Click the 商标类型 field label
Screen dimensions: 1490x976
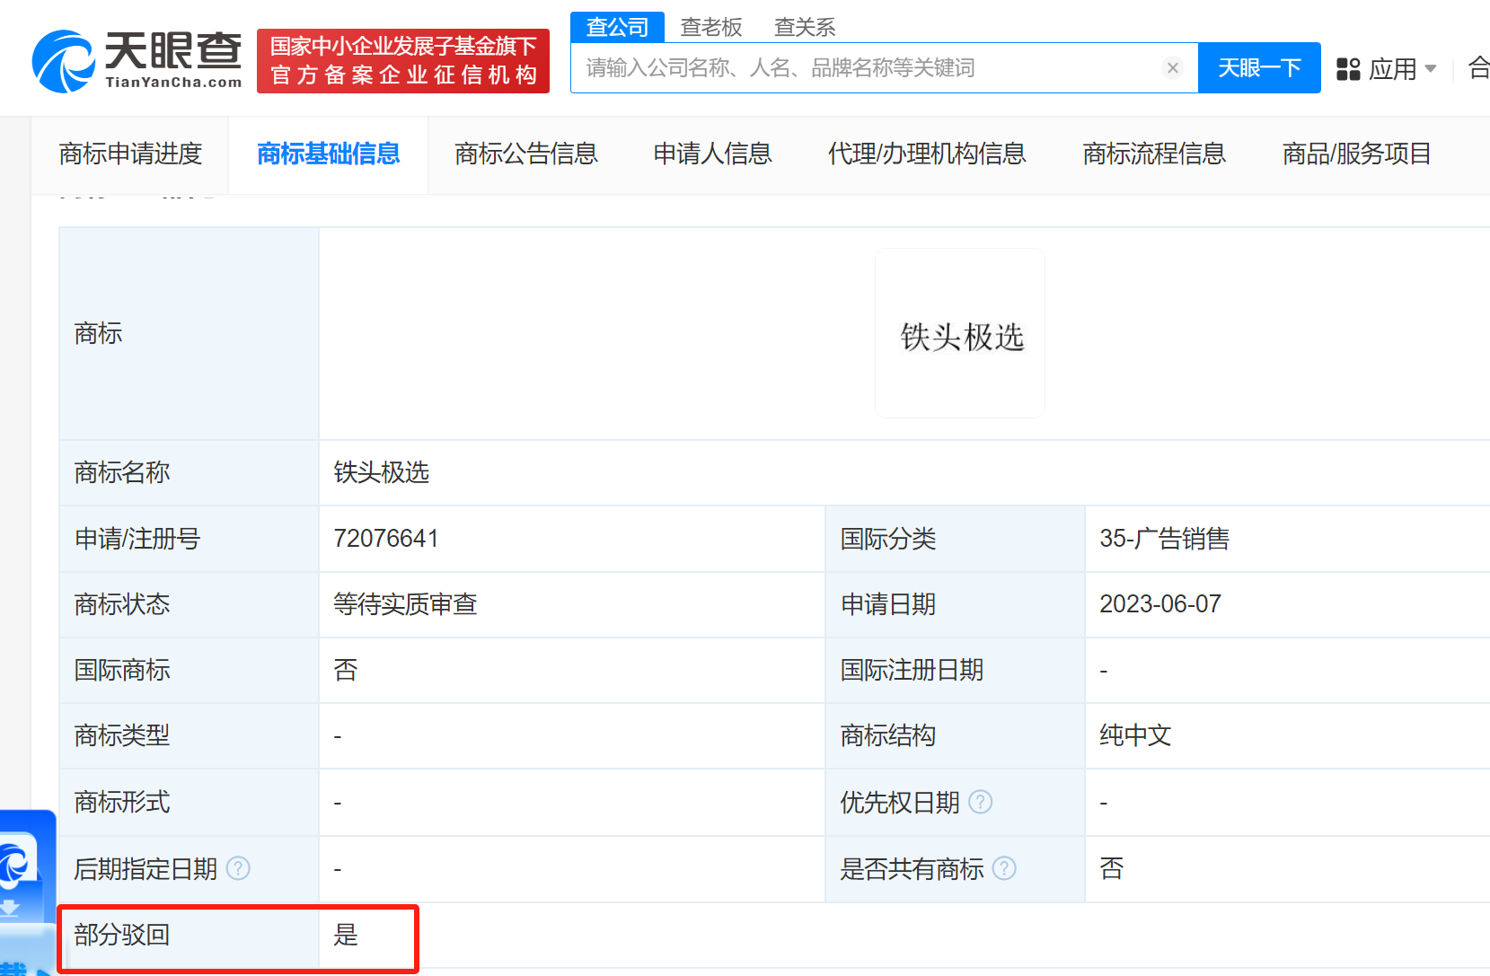122,736
